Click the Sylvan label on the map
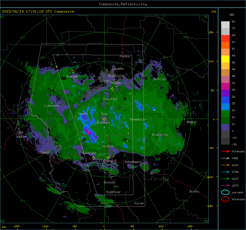The width and height of the screenshot is (246, 230). pyautogui.click(x=104, y=81)
